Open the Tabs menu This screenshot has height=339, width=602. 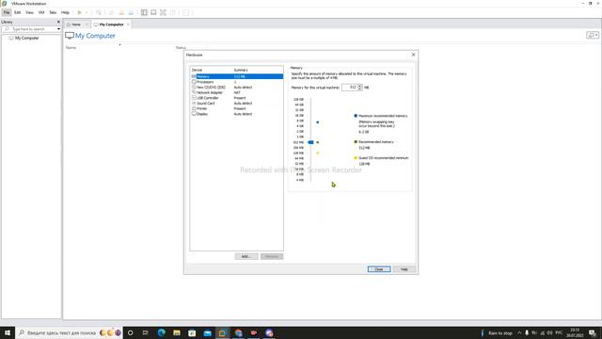(x=53, y=12)
